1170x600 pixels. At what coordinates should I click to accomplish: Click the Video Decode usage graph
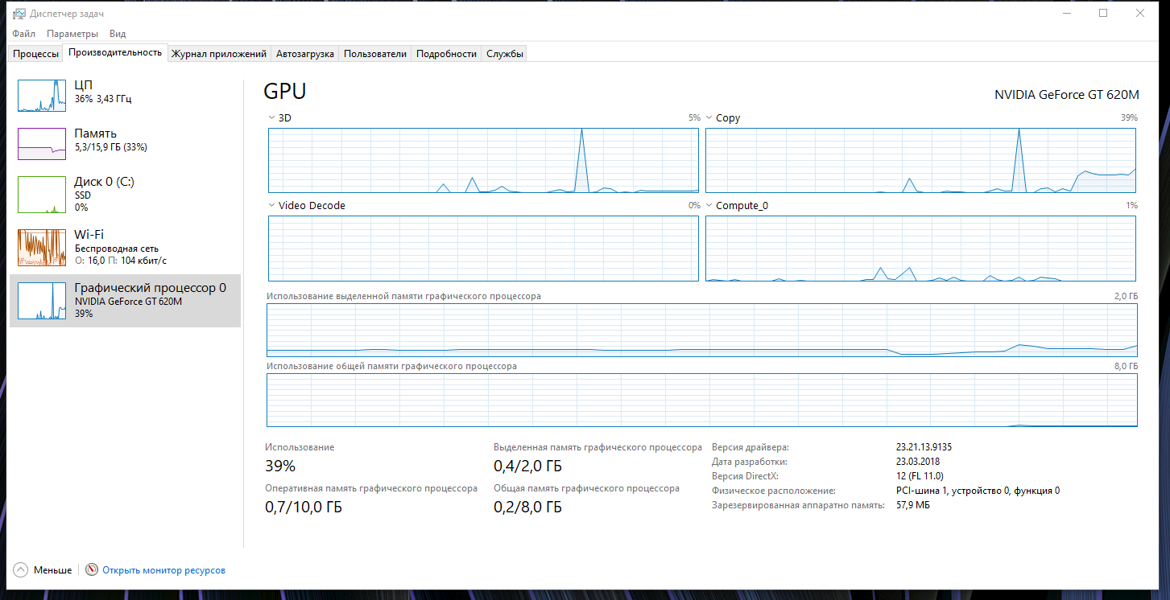coord(483,249)
